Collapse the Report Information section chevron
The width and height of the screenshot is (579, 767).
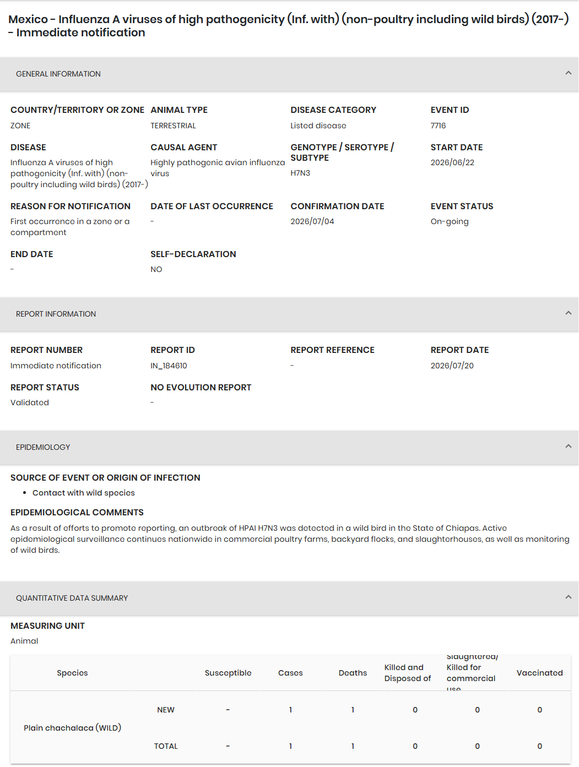pyautogui.click(x=568, y=313)
